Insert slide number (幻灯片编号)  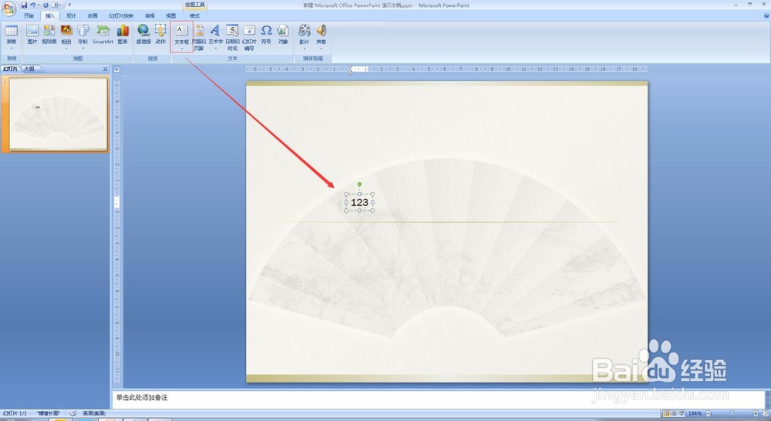click(249, 37)
